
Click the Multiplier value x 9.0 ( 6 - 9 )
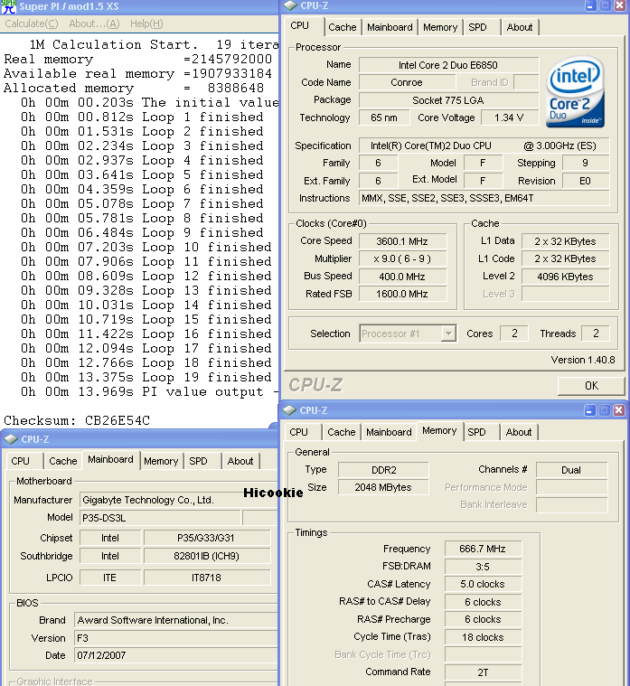pyautogui.click(x=402, y=258)
